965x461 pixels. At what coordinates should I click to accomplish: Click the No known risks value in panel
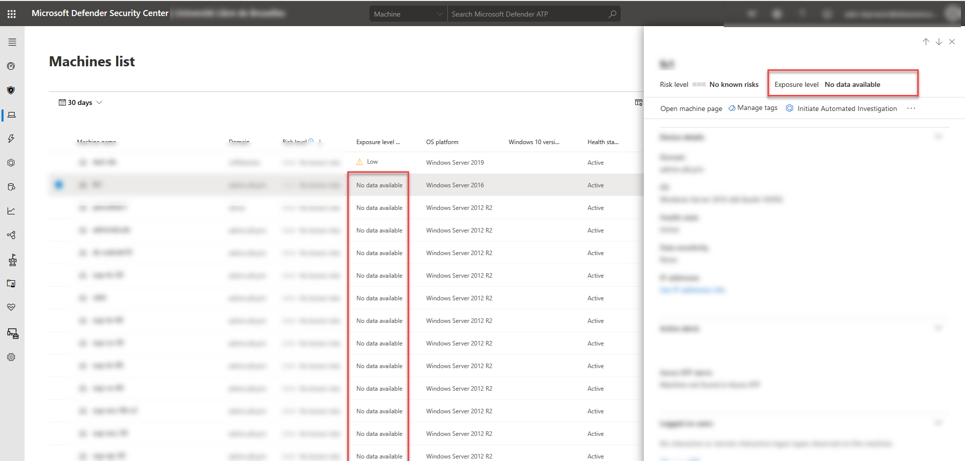(734, 84)
